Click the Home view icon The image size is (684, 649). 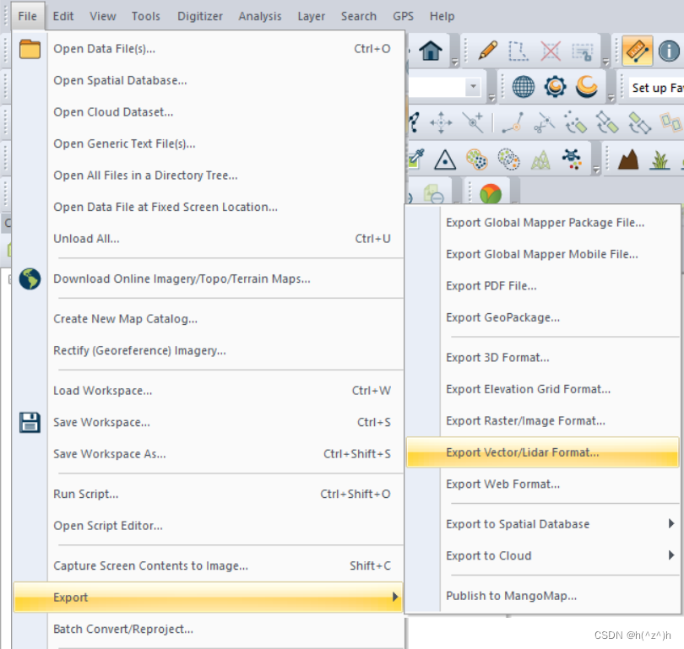(431, 51)
